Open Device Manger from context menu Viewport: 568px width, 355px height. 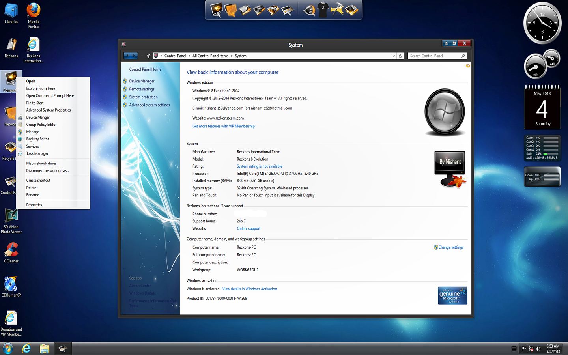coord(53,118)
